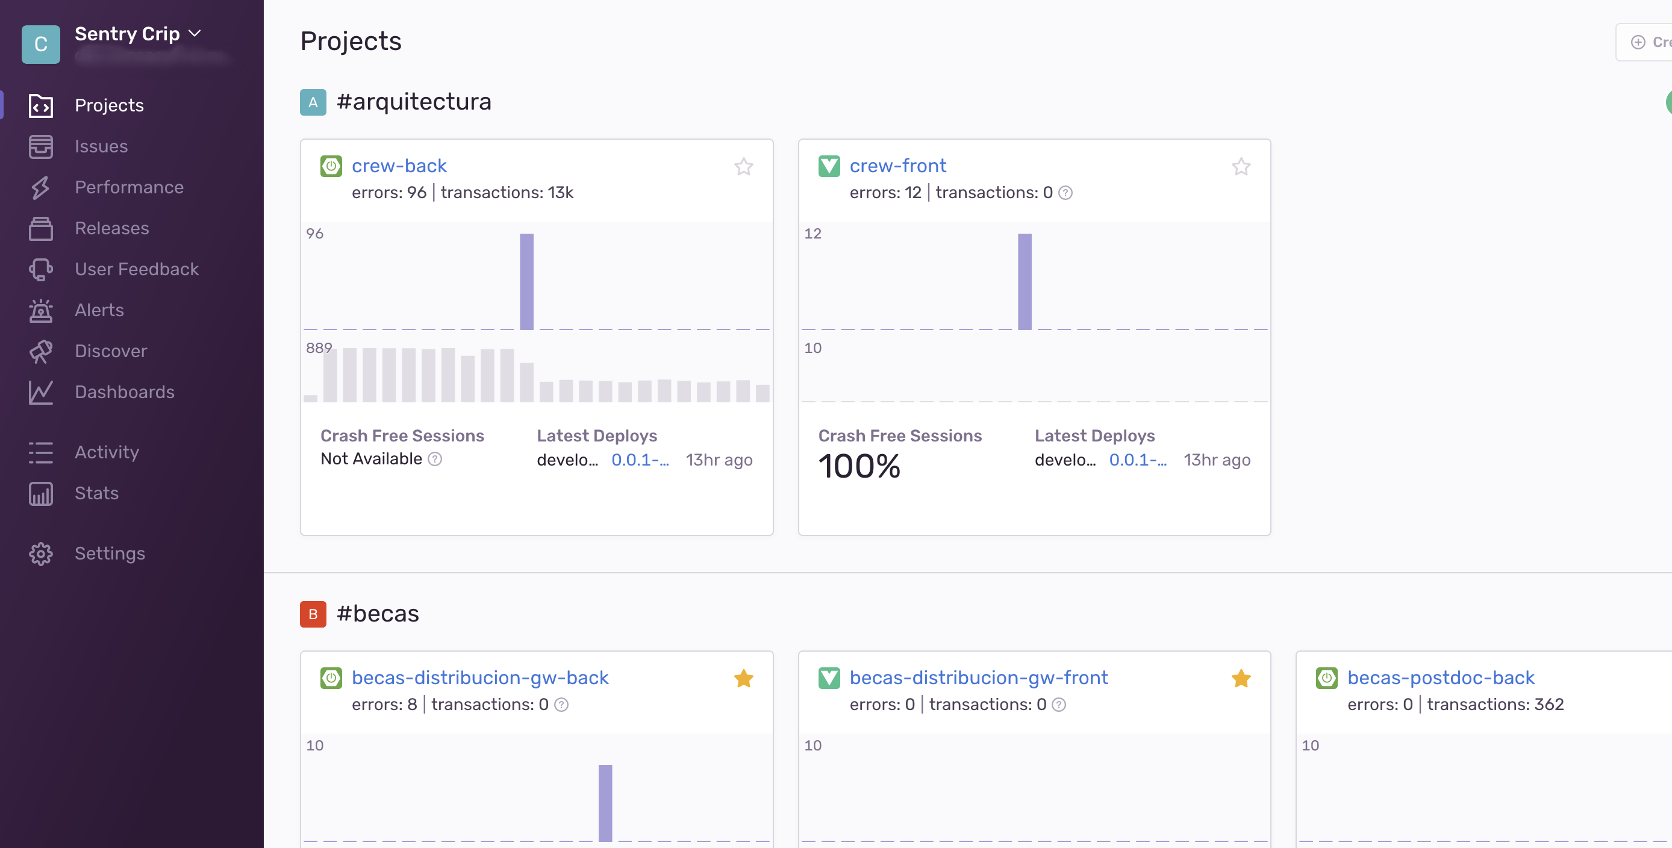Viewport: 1672px width, 848px height.
Task: Open crew-front latest deploy version 0.0.1
Action: pyautogui.click(x=1138, y=460)
